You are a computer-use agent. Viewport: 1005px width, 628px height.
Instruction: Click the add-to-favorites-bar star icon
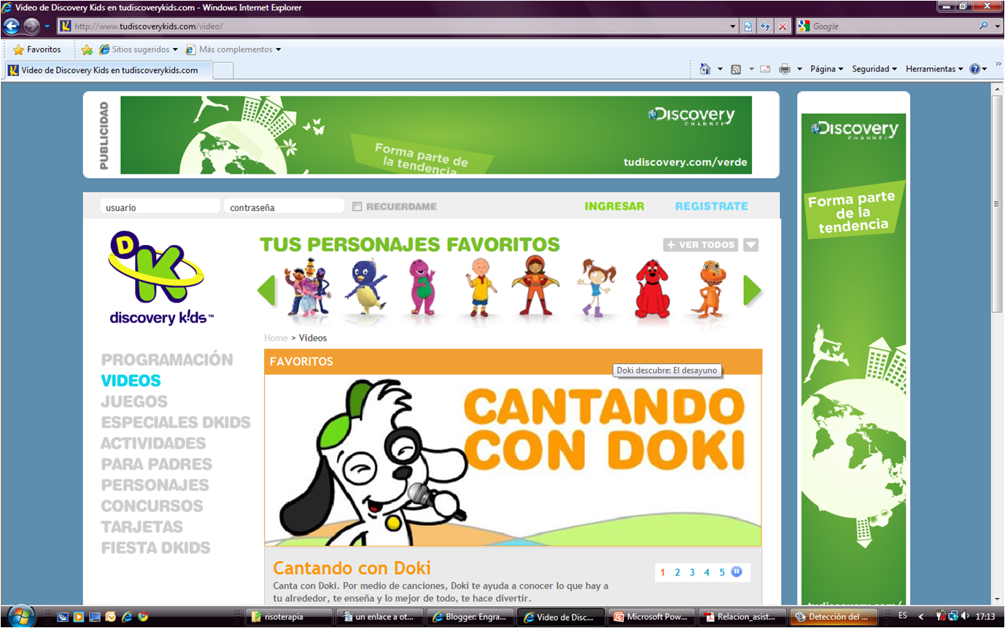click(x=87, y=50)
